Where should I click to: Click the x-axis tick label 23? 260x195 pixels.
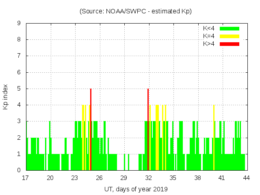[x=75, y=178]
